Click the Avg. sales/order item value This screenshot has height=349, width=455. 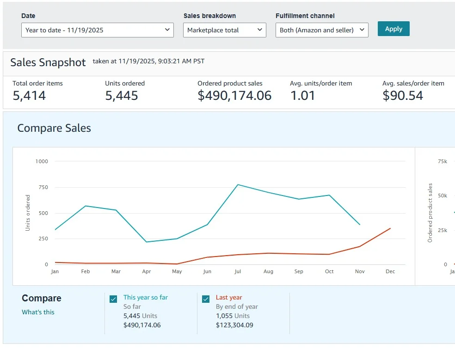pos(403,96)
